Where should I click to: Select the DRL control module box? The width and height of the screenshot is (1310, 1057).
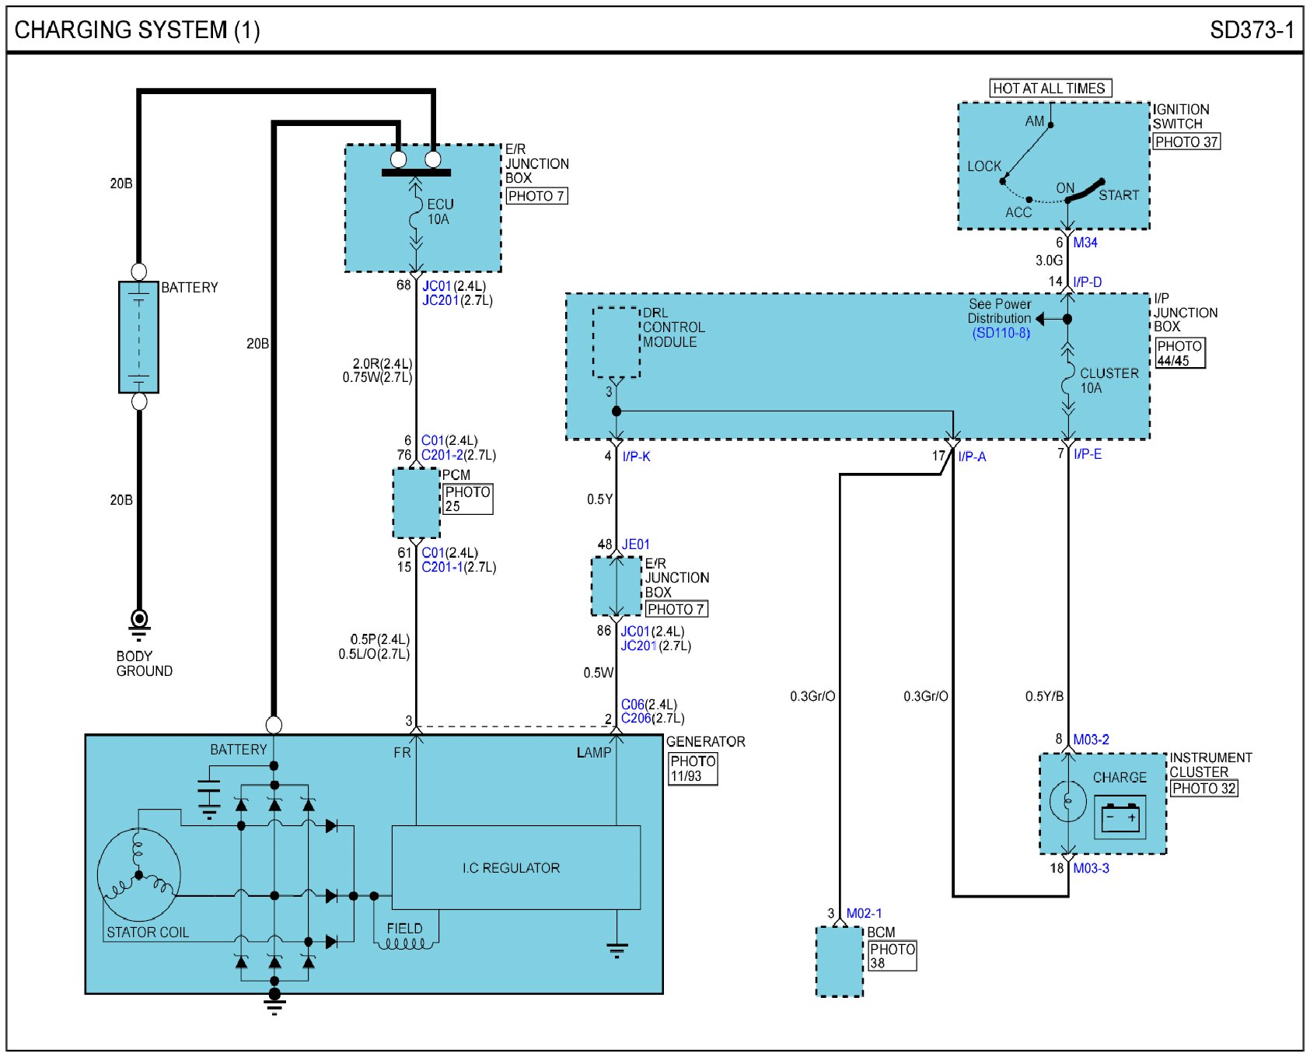point(616,342)
